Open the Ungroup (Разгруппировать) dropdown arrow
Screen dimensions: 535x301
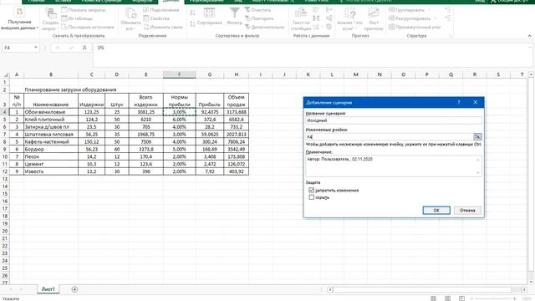[436, 18]
